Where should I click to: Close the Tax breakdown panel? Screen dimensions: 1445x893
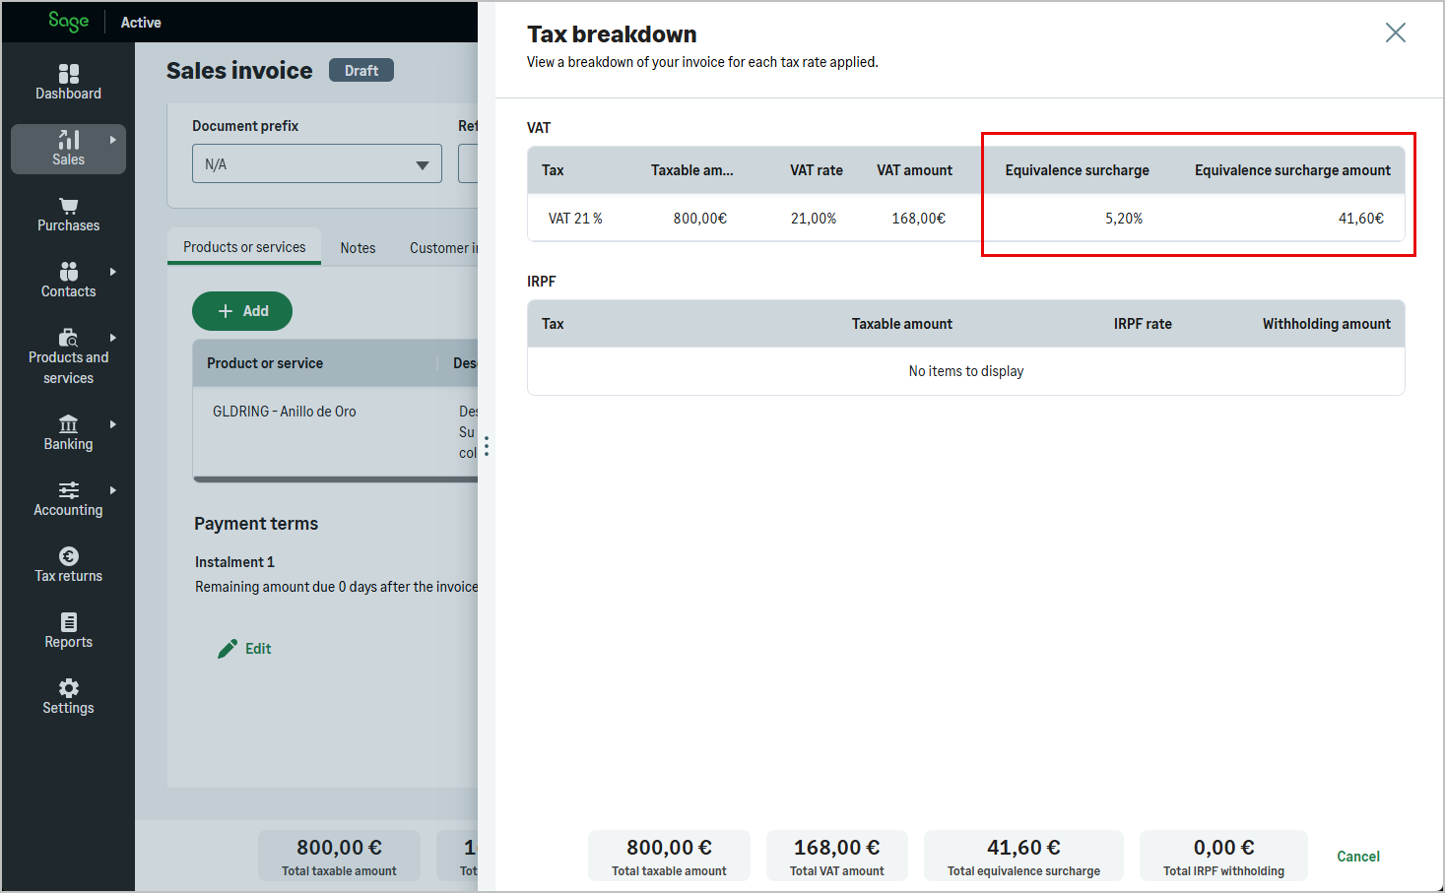point(1396,32)
